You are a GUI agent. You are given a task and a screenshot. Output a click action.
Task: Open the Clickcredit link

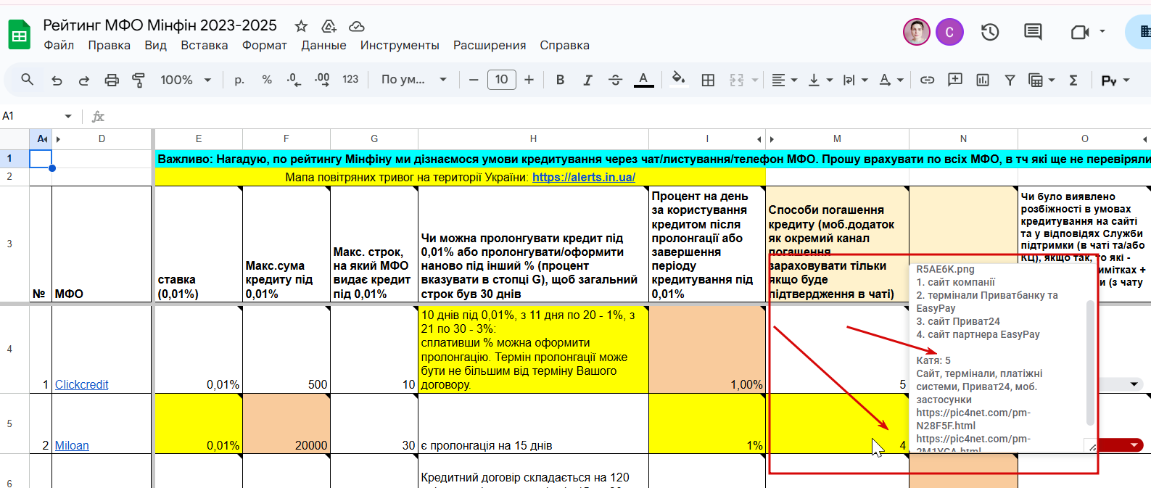(x=81, y=384)
